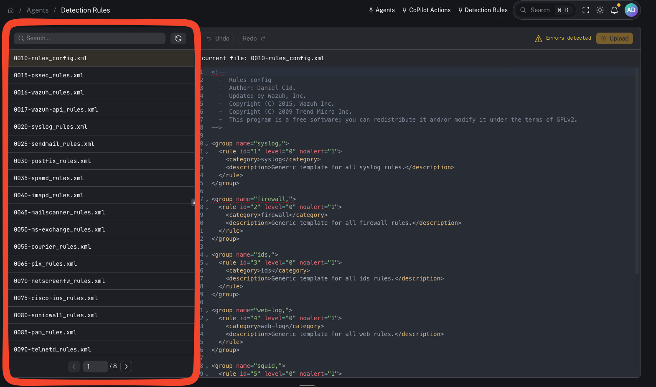Image resolution: width=656 pixels, height=387 pixels.
Task: Open 0070-netscreenfw_rules.xml
Action: click(x=101, y=281)
